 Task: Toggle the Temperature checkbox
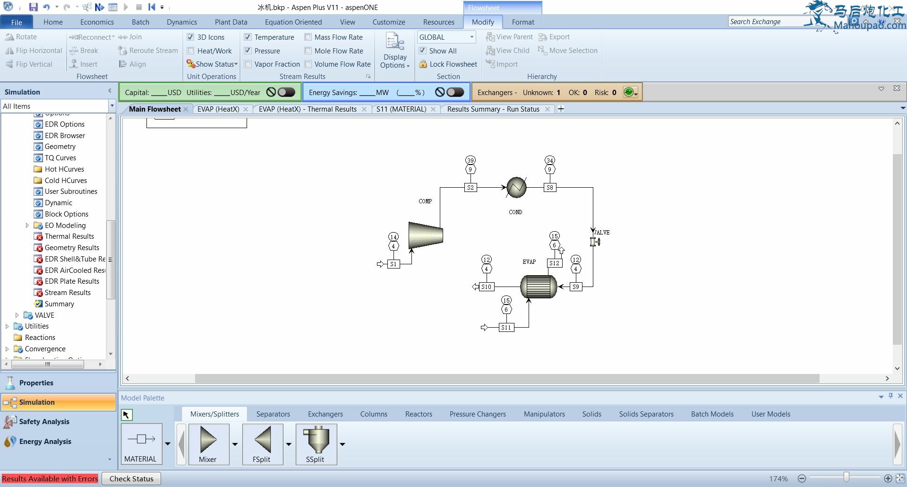coord(248,37)
